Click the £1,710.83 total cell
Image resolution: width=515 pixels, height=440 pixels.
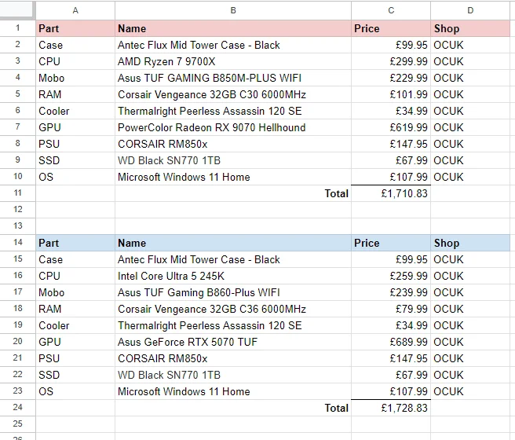(391, 193)
